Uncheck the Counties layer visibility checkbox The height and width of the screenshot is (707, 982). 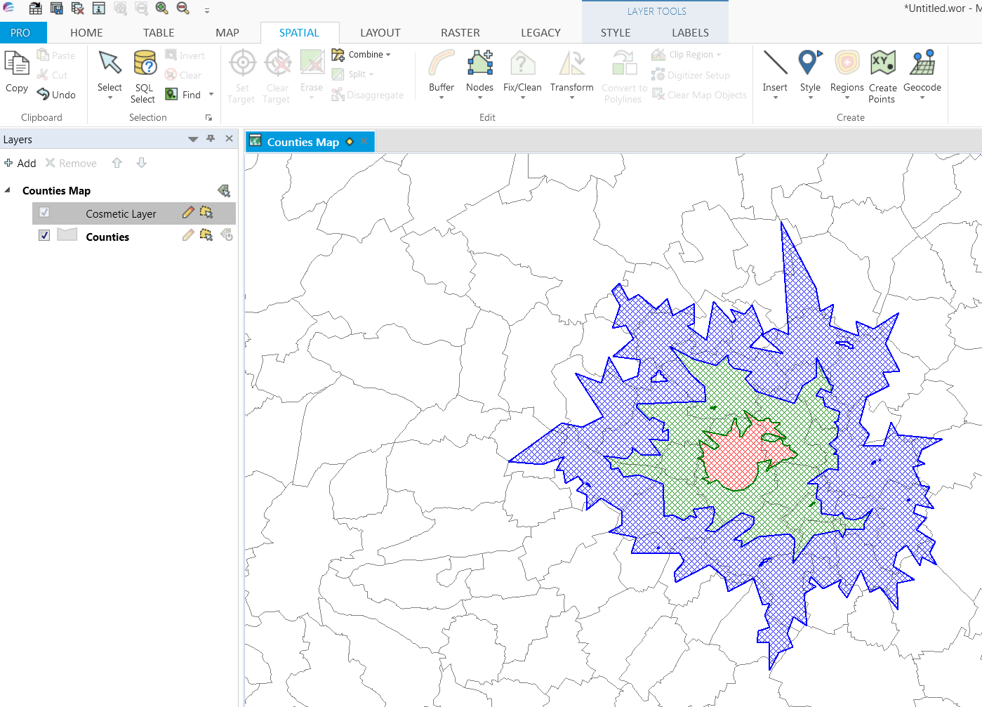[x=44, y=235]
